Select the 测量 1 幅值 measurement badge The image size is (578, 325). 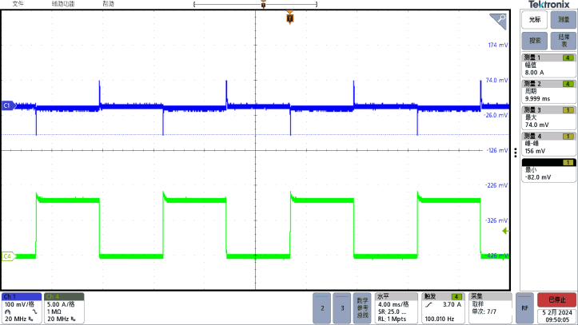tap(549, 65)
